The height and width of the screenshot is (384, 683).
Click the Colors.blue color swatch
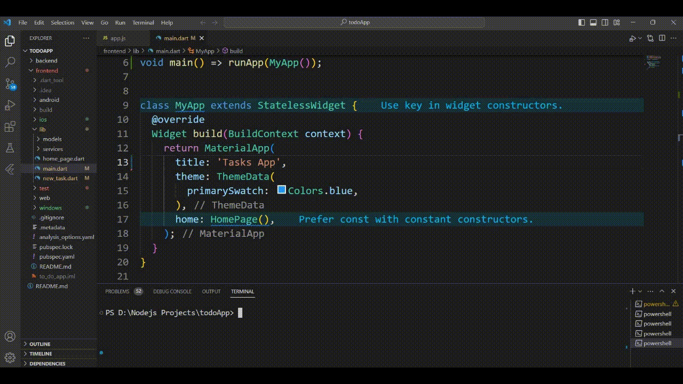tap(282, 190)
